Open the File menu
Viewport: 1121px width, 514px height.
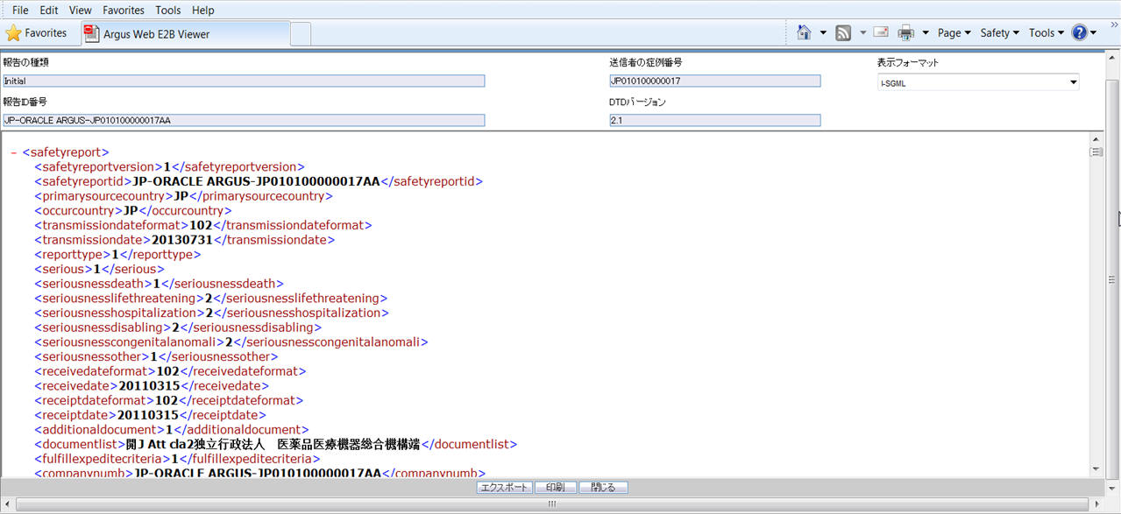click(20, 10)
